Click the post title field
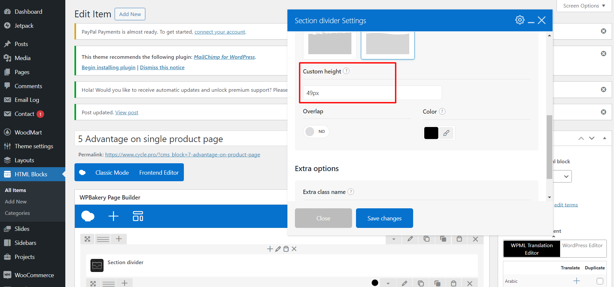614x287 pixels. tap(181, 139)
